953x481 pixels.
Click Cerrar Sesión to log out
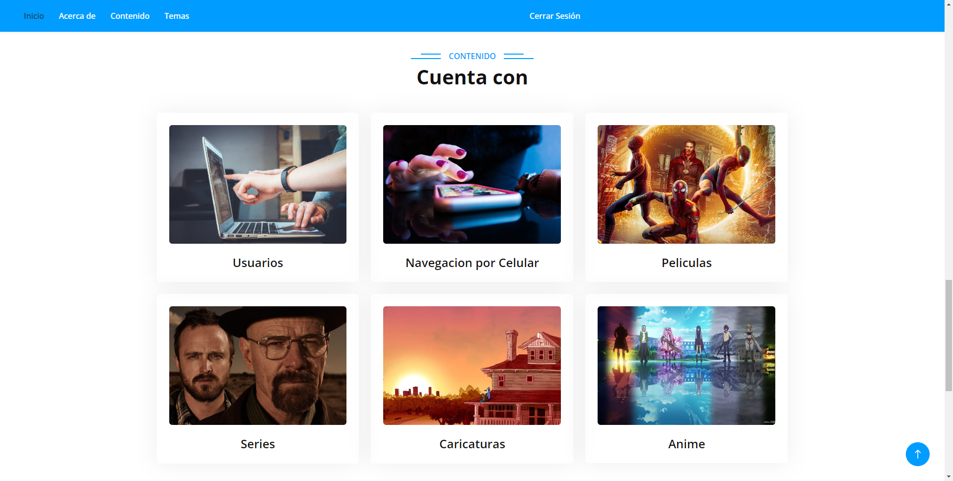[x=554, y=15]
